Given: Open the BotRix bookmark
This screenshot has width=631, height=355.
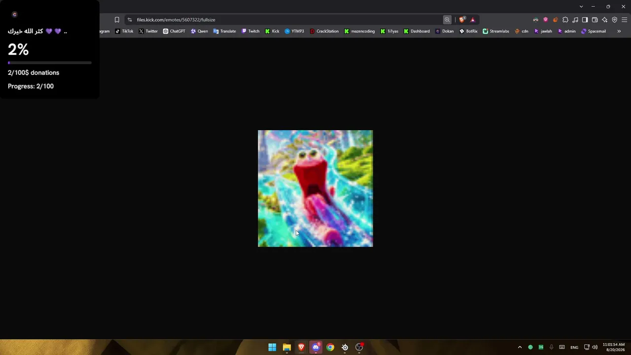Looking at the screenshot, I should pos(468,31).
